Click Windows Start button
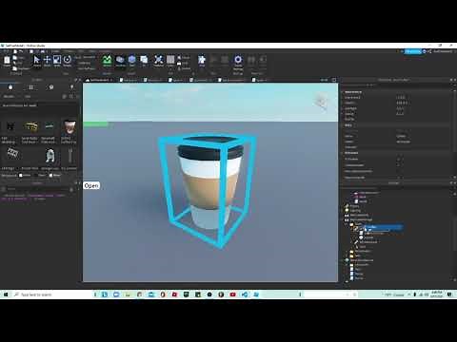The image size is (457, 342). (6, 294)
